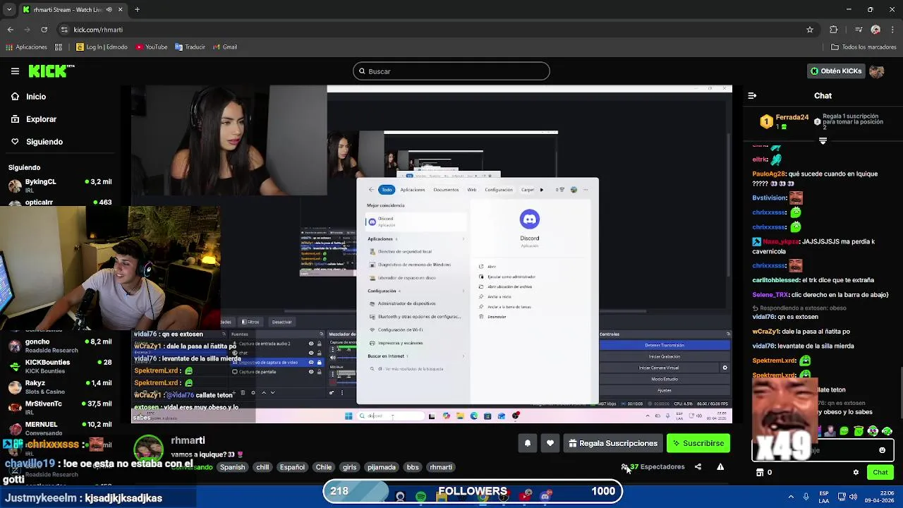This screenshot has height=508, width=903.
Task: Open the user profile avatar menu
Action: (877, 71)
